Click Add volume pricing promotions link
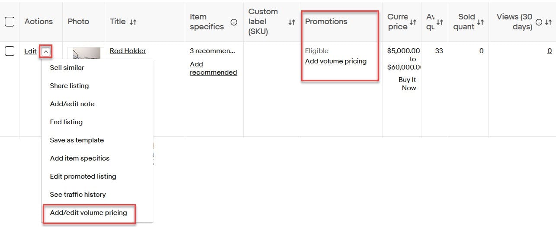The width and height of the screenshot is (556, 227). (336, 61)
